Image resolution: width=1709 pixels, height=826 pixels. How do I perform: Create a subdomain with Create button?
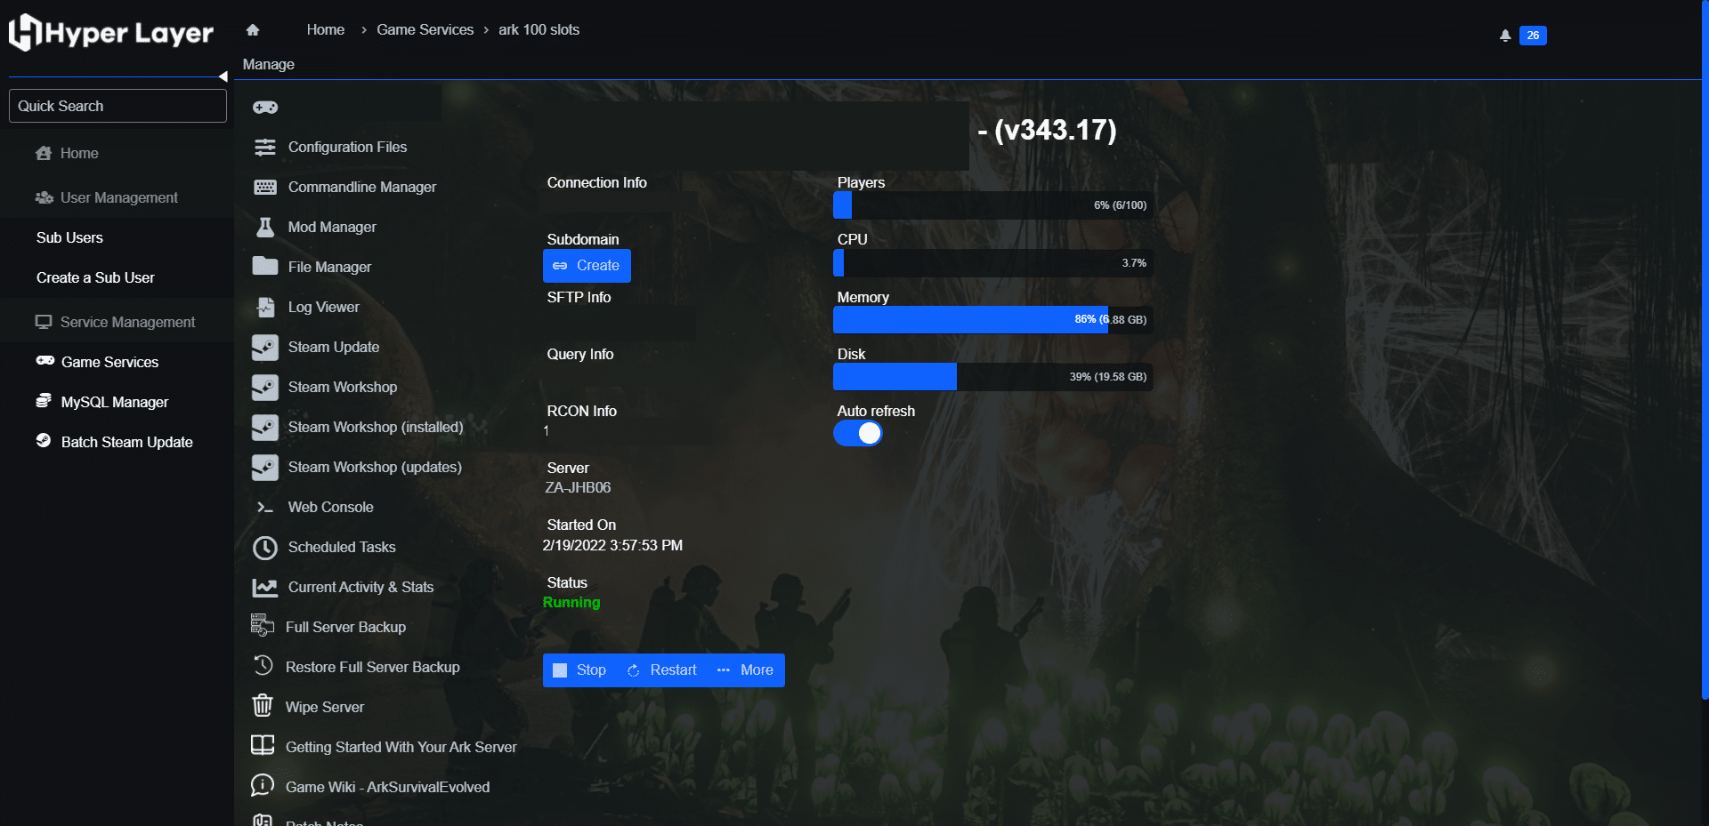coord(587,266)
